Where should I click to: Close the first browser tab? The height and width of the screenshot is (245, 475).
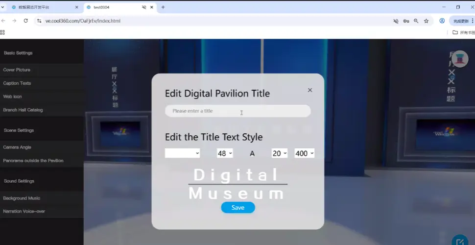click(77, 7)
